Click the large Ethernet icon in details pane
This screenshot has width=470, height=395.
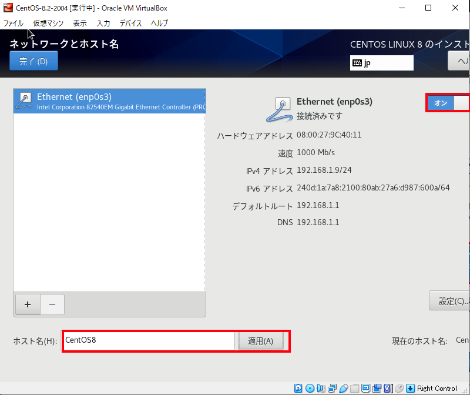[279, 109]
